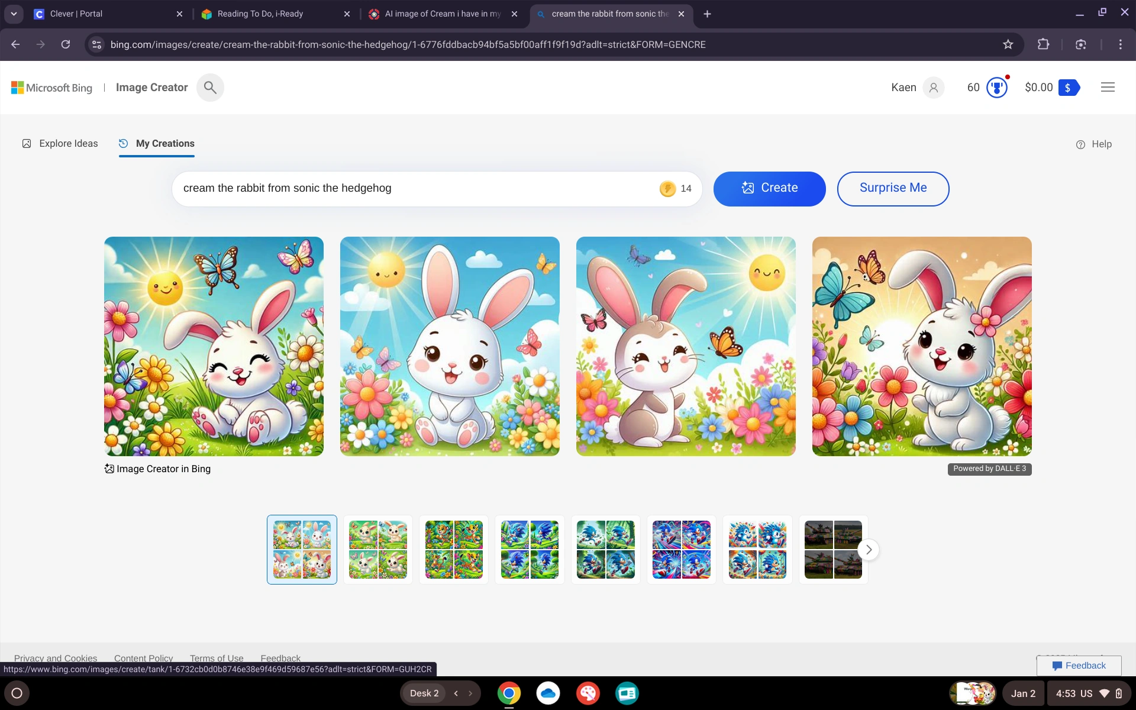Open the Kaen profile avatar icon
The image size is (1136, 710).
[933, 88]
